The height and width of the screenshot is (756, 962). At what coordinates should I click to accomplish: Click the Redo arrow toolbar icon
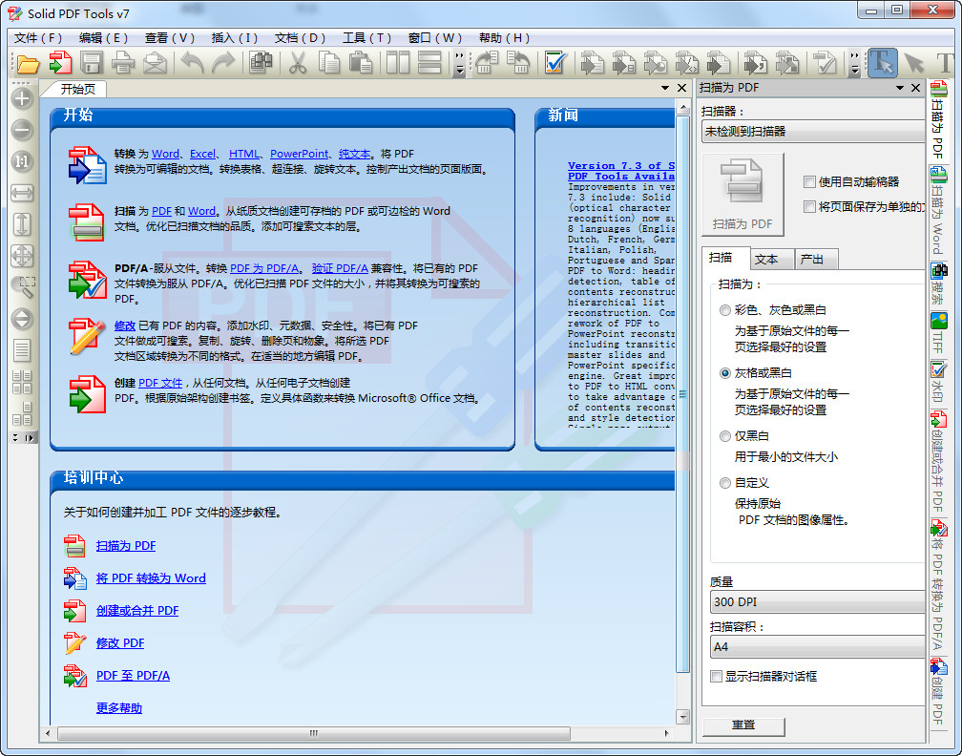click(x=222, y=63)
